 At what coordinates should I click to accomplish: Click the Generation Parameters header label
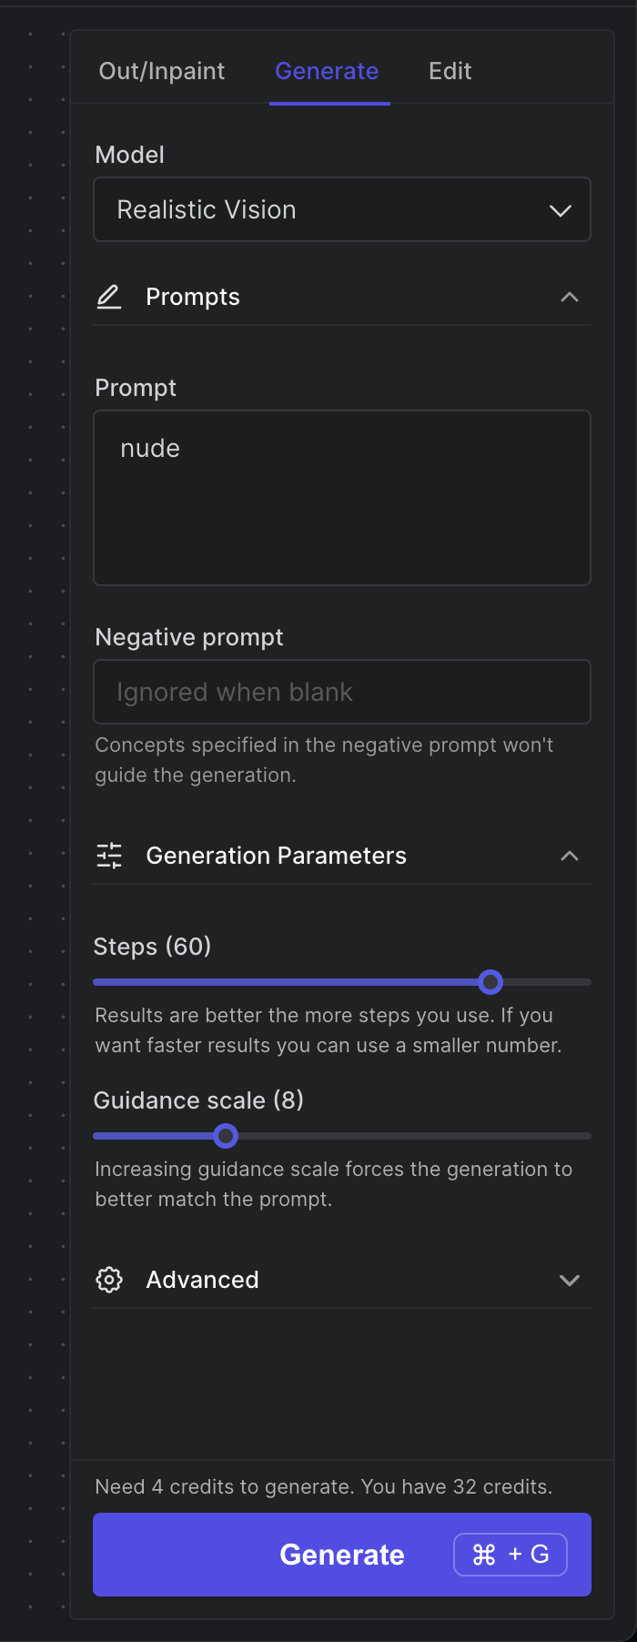click(276, 856)
